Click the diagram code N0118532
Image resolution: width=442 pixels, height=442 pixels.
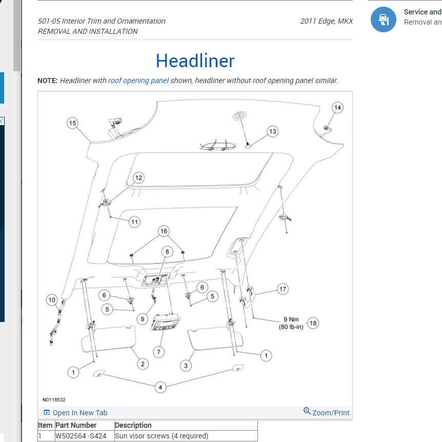[x=54, y=400]
